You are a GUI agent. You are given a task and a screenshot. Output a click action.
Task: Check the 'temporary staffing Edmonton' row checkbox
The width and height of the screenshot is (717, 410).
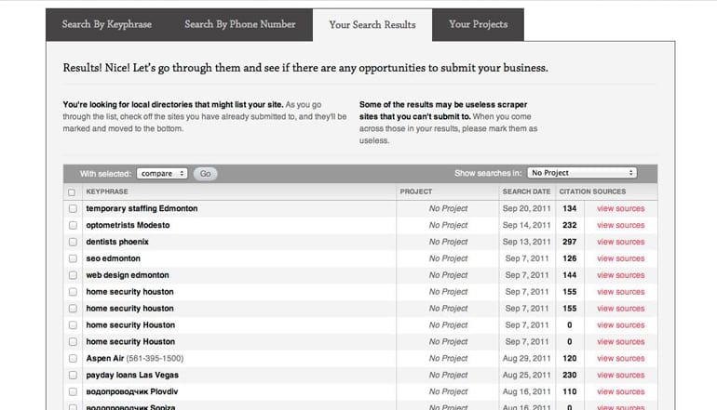[73, 209]
